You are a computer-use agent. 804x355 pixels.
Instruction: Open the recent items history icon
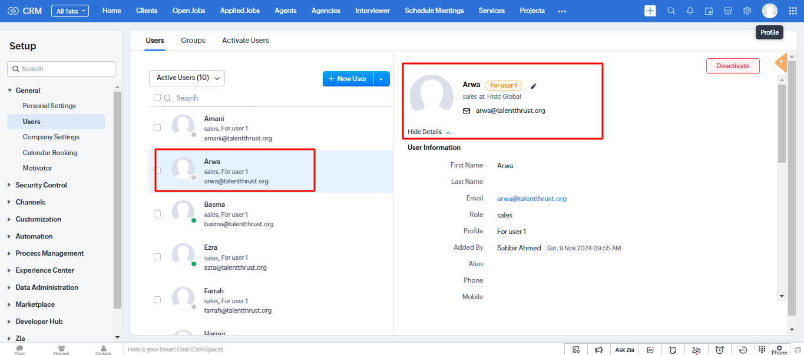tap(743, 350)
